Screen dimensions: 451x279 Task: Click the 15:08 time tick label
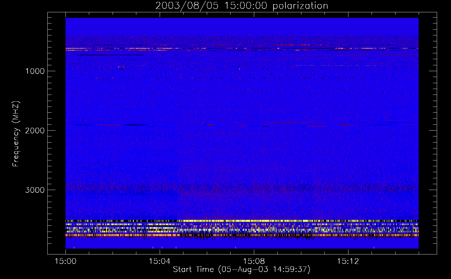pos(254,261)
